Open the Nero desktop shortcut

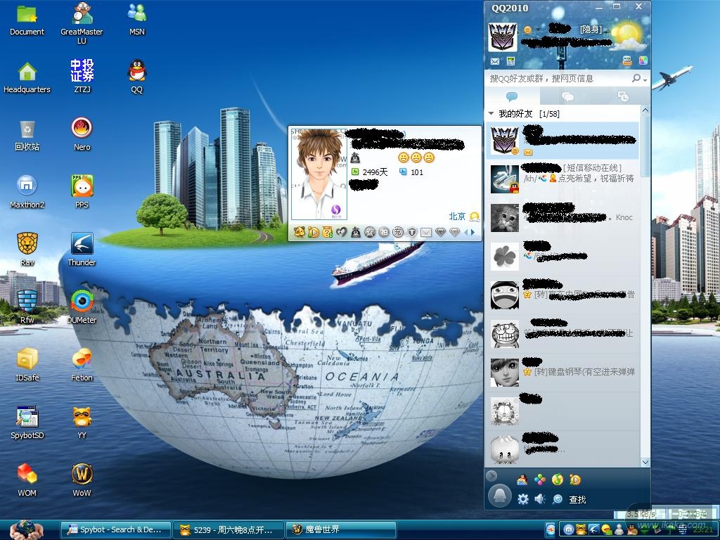82,134
